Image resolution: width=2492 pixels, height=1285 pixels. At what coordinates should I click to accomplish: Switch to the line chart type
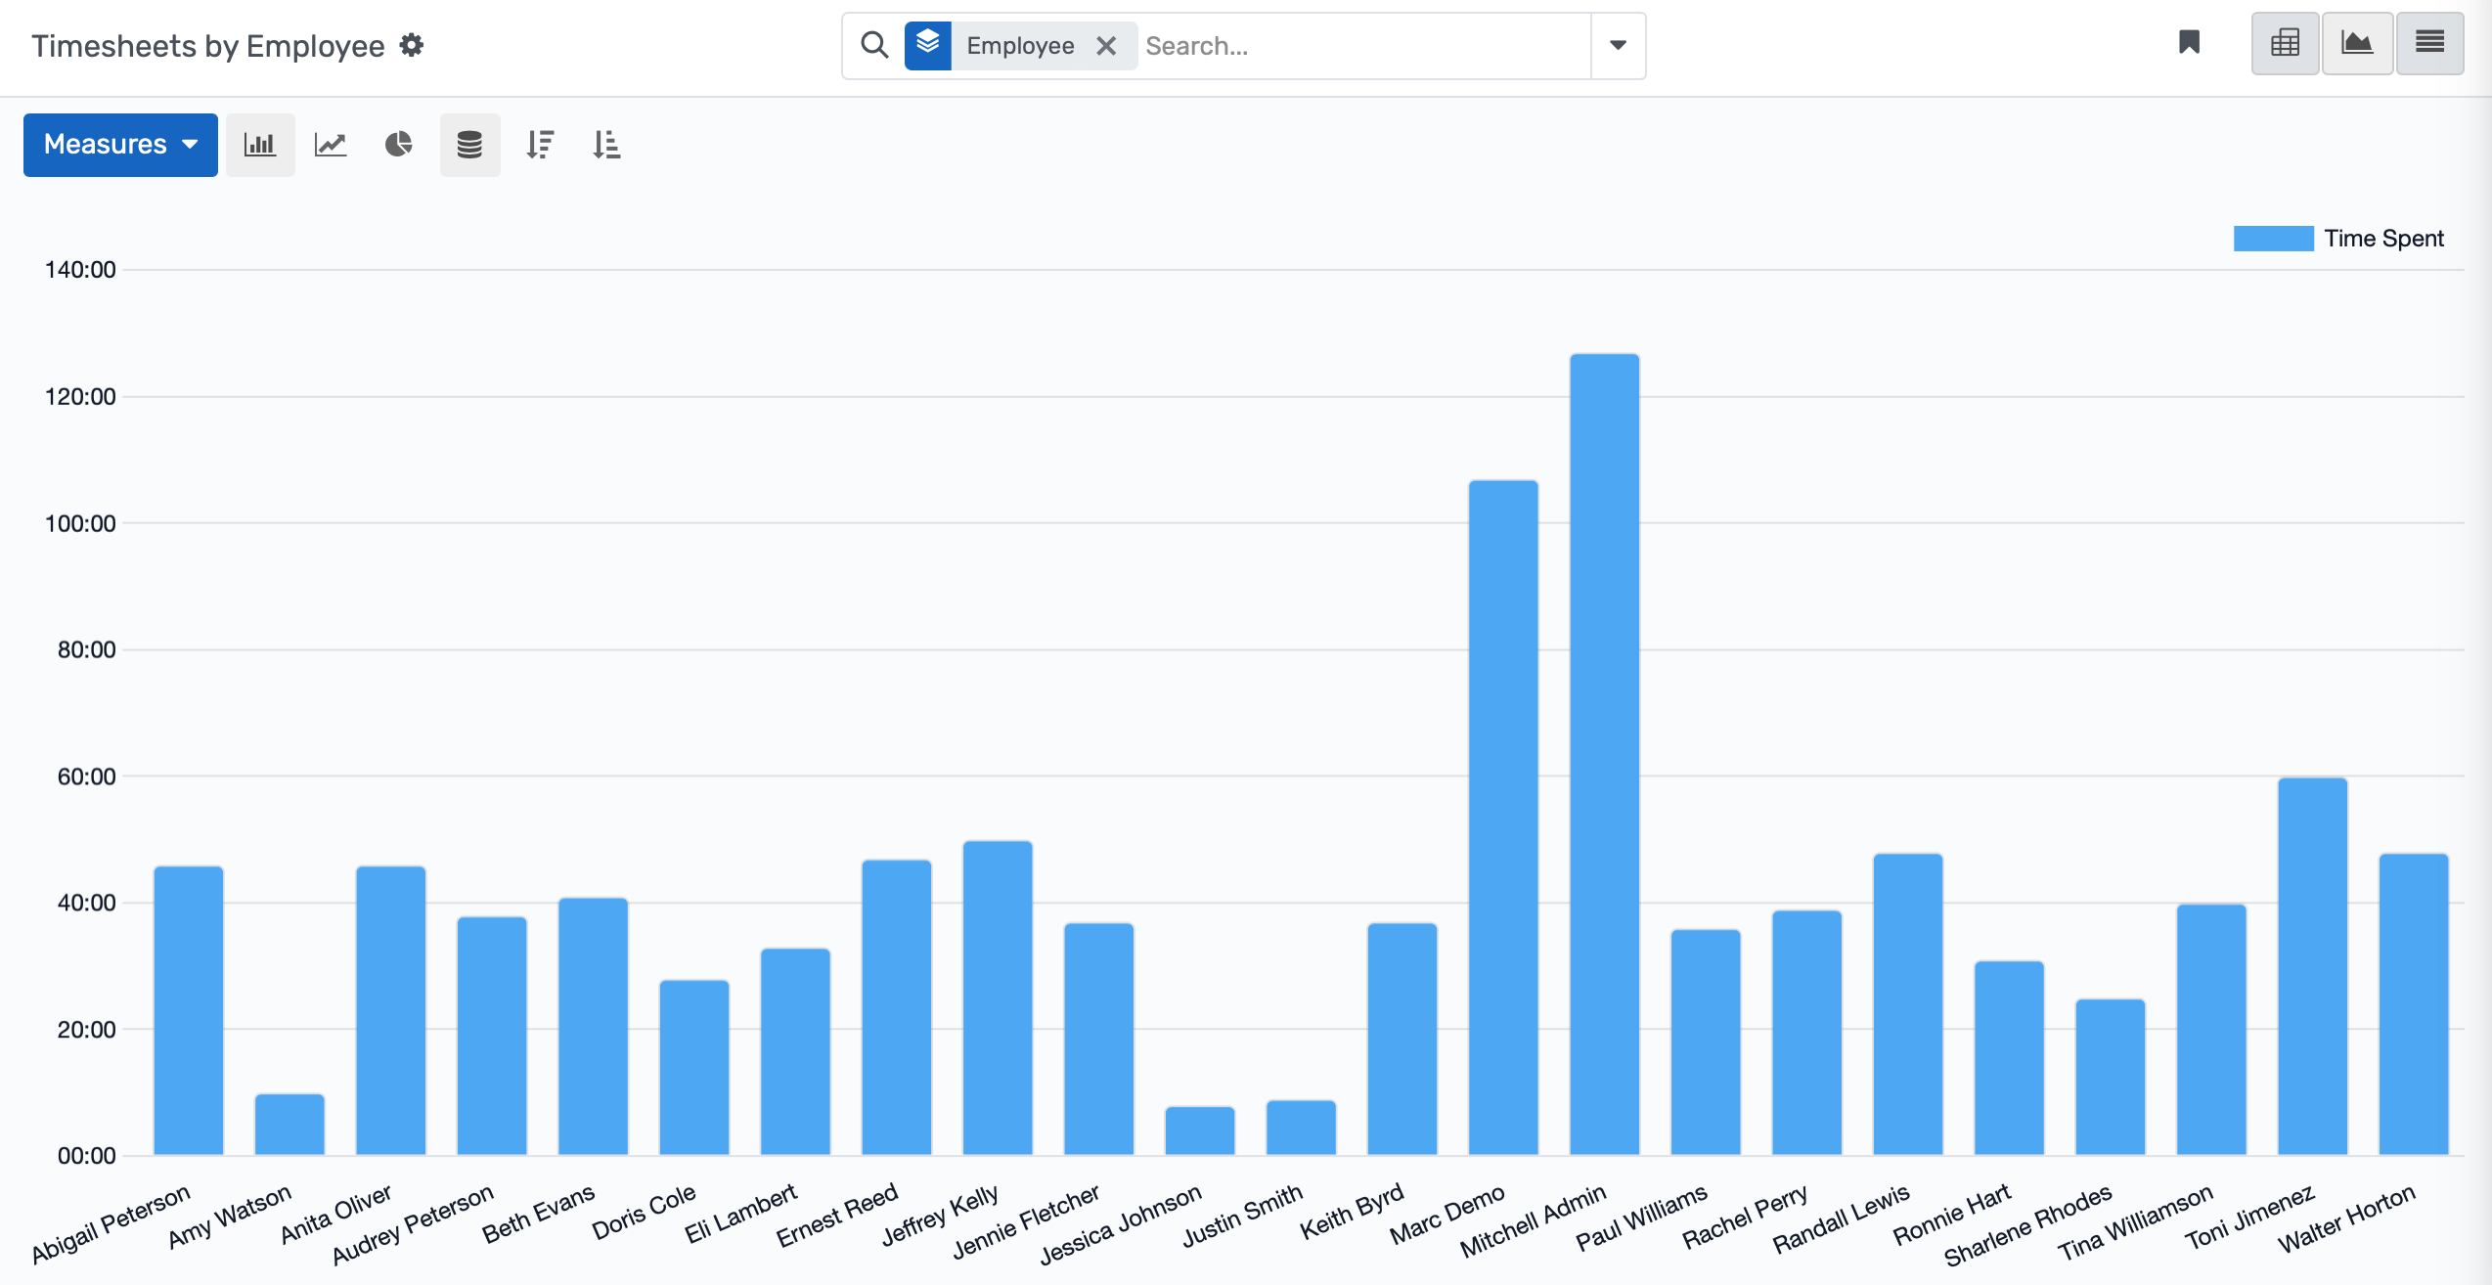pos(330,145)
